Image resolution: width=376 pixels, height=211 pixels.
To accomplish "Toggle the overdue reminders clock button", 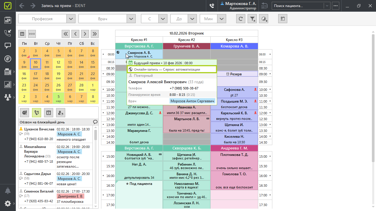I will point(25,112).
